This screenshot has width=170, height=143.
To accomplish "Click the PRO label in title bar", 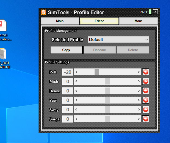I will 143,12.
